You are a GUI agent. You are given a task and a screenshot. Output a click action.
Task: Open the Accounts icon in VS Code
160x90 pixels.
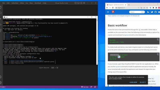(x=0, y=77)
